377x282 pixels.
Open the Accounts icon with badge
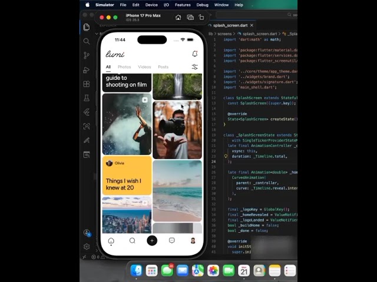click(87, 233)
